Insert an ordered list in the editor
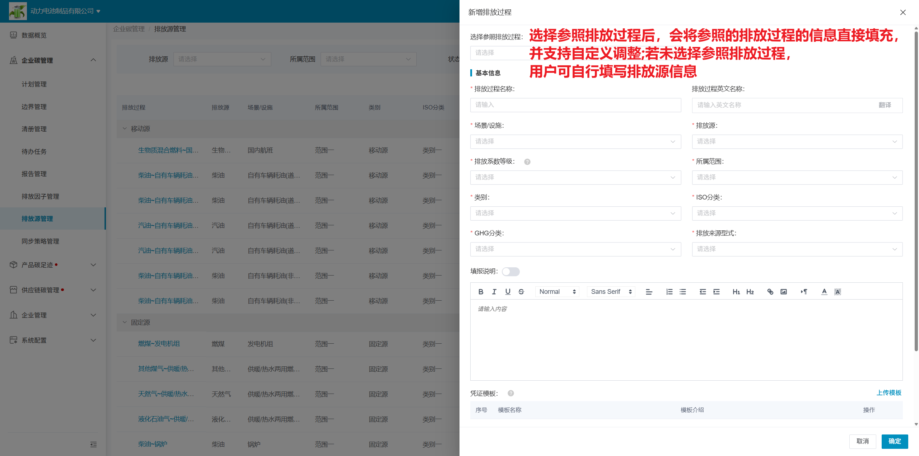Screen dimensions: 919x456 tap(669, 292)
